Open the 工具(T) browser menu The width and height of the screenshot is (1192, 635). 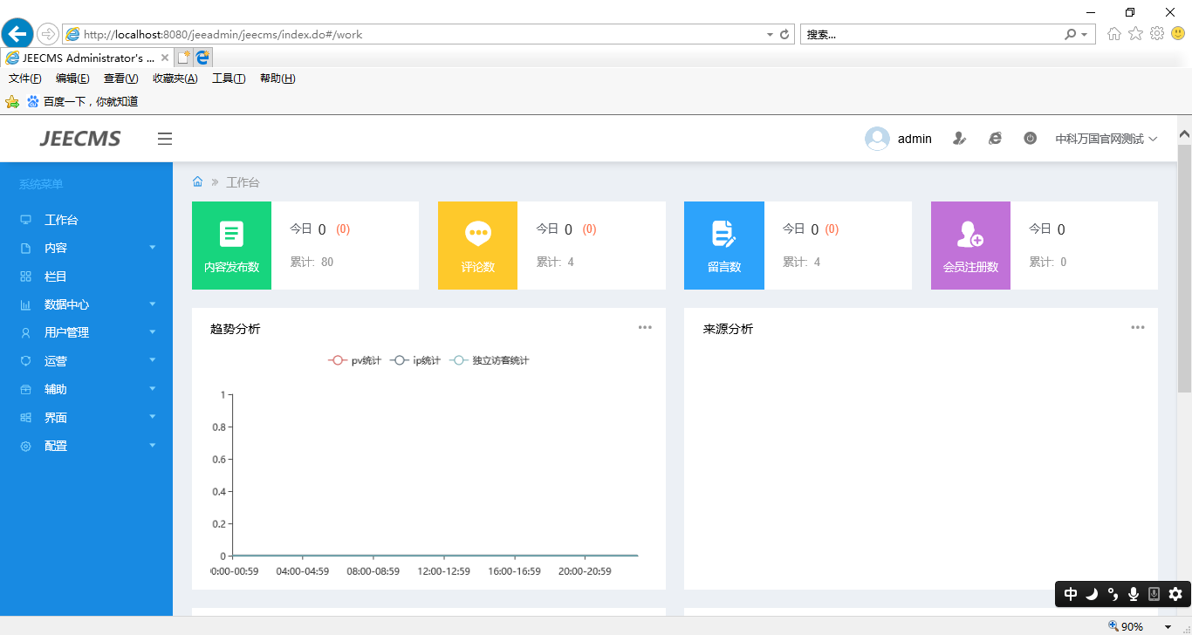point(228,79)
